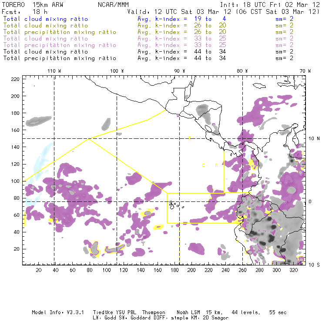
Task: Click "Avg. k-index = 44 to 34" beside black cloud line
Action: click(182, 51)
